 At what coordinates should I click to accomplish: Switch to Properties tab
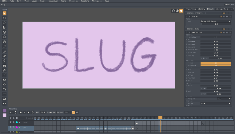click(191, 9)
